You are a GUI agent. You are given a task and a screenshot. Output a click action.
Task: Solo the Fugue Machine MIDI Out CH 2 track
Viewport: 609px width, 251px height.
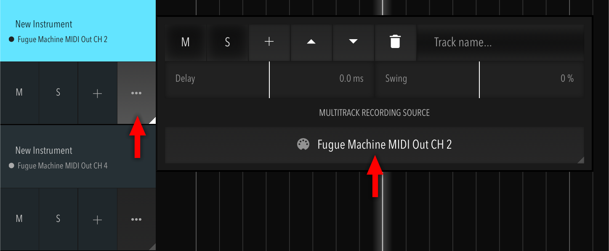click(59, 93)
